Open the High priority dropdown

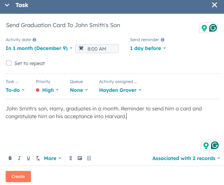coord(47,90)
